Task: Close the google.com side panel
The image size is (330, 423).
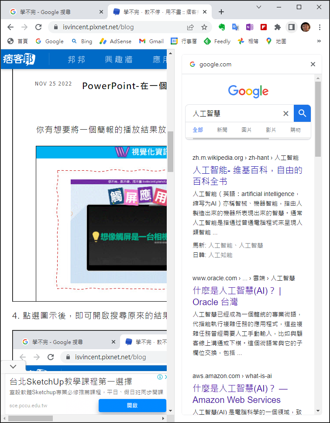Action: tap(313, 64)
